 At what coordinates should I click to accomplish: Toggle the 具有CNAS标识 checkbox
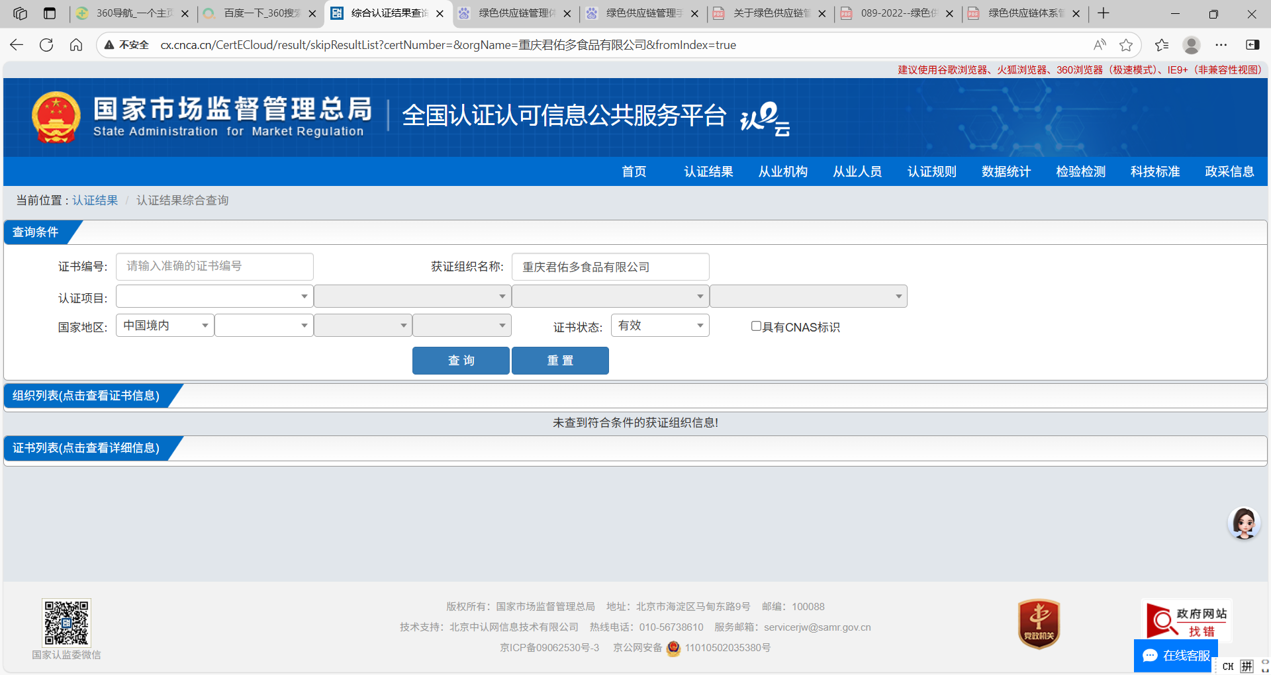(756, 326)
